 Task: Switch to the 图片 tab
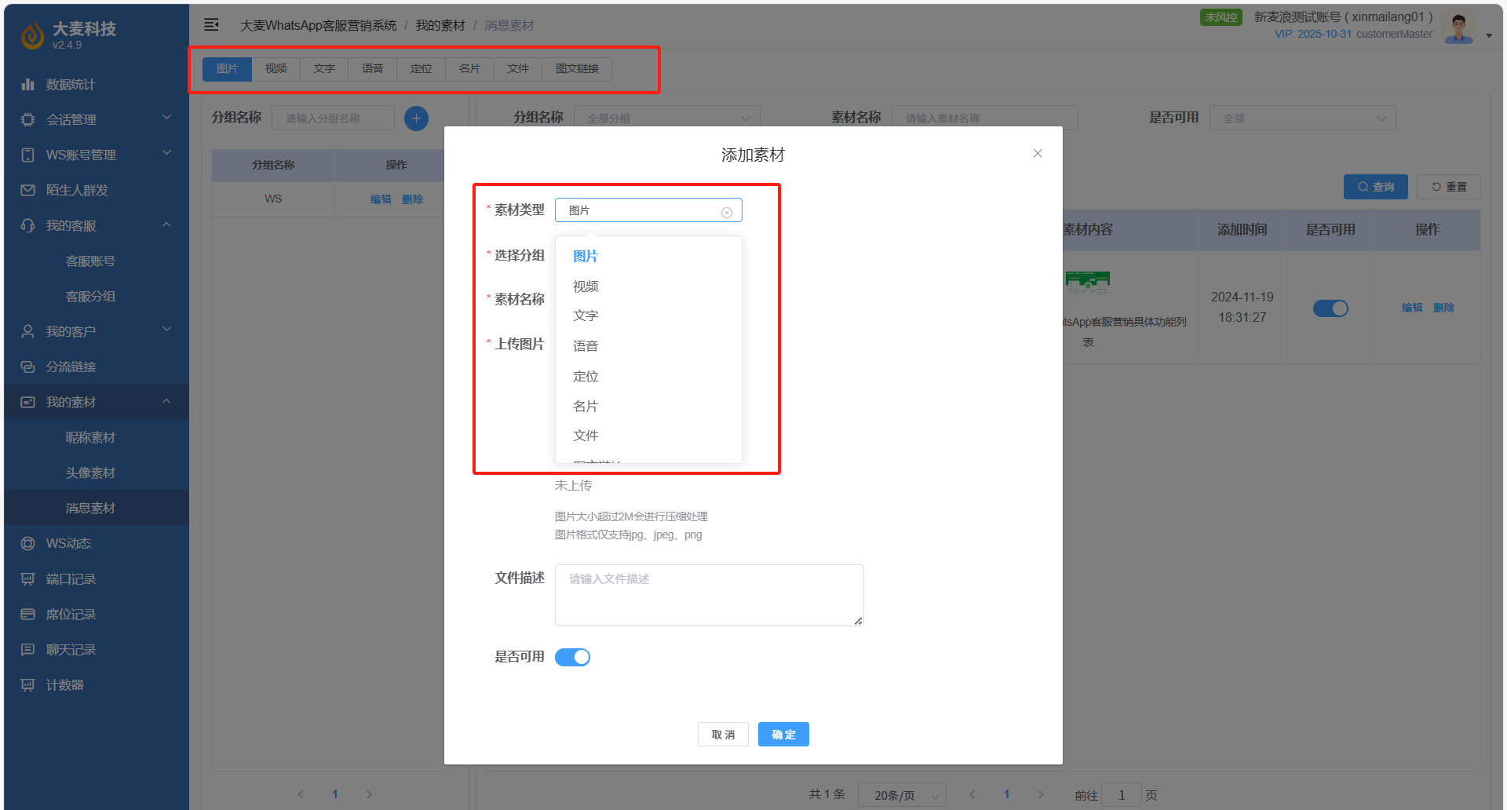(x=228, y=69)
